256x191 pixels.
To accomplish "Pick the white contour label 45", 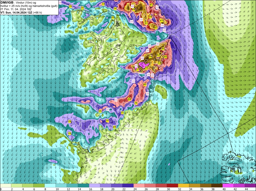I will (136, 66).
